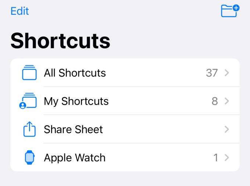Click the My Shortcuts stacked icon
Image resolution: width=250 pixels, height=186 pixels.
pos(28,101)
